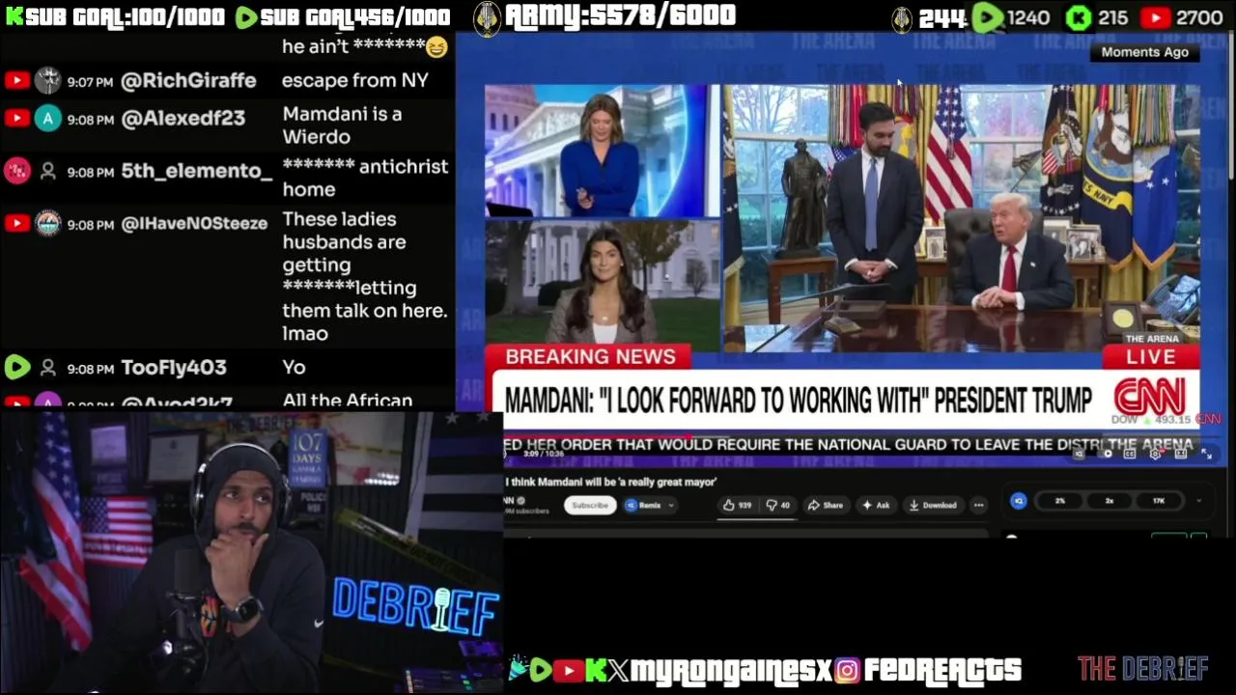Click the gold emblem beside the 244 count
This screenshot has height=695, width=1236.
tap(901, 19)
